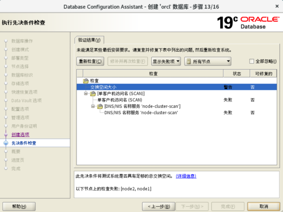Click folder icon beside [DNS/NIS 名称服务] group
The width and height of the screenshot is (283, 212).
(x=100, y=106)
